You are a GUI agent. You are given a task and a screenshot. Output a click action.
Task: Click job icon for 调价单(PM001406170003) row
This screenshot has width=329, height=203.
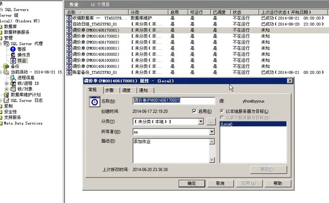pos(69,42)
